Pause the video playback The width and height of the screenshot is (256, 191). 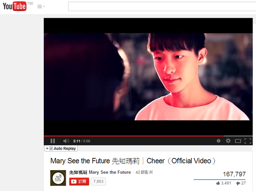tap(53, 141)
